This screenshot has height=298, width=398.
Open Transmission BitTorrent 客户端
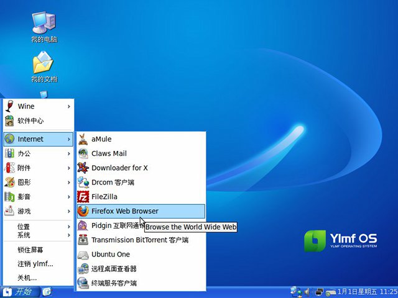coord(141,240)
